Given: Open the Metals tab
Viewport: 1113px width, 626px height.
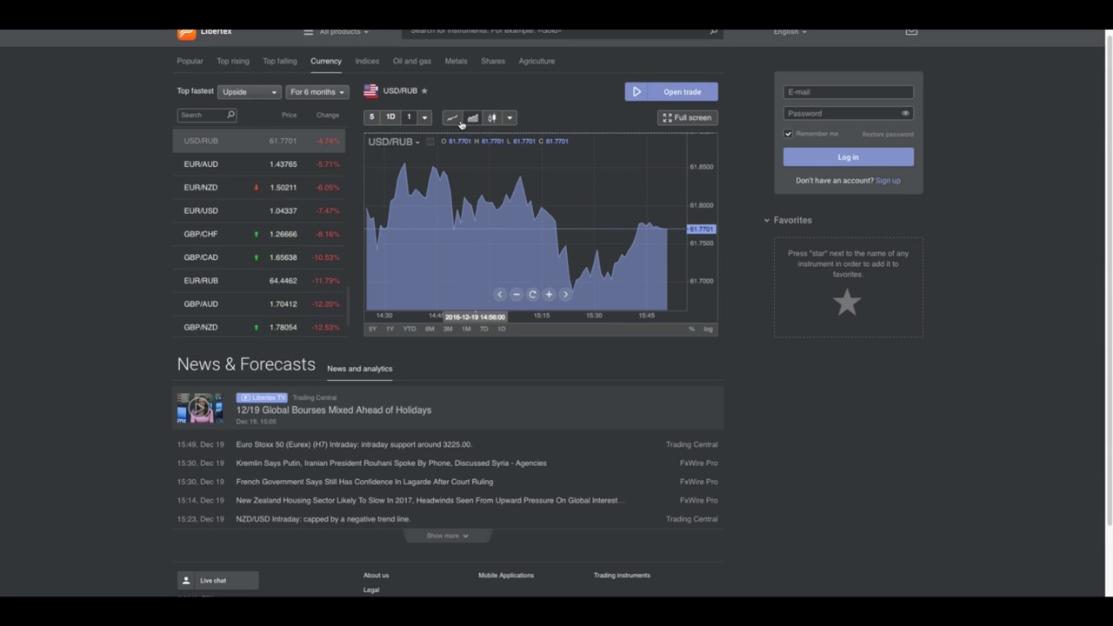Looking at the screenshot, I should click(456, 61).
